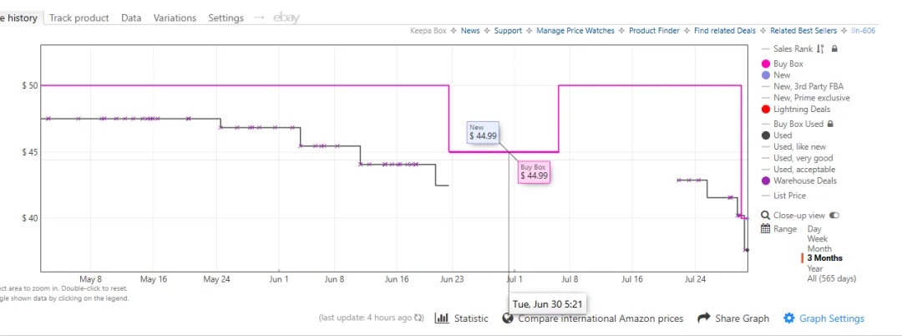
Task: Click the Sales Rank sort icon
Action: click(820, 49)
